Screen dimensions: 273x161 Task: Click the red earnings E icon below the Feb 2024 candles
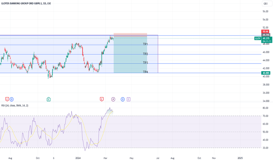[102, 99]
